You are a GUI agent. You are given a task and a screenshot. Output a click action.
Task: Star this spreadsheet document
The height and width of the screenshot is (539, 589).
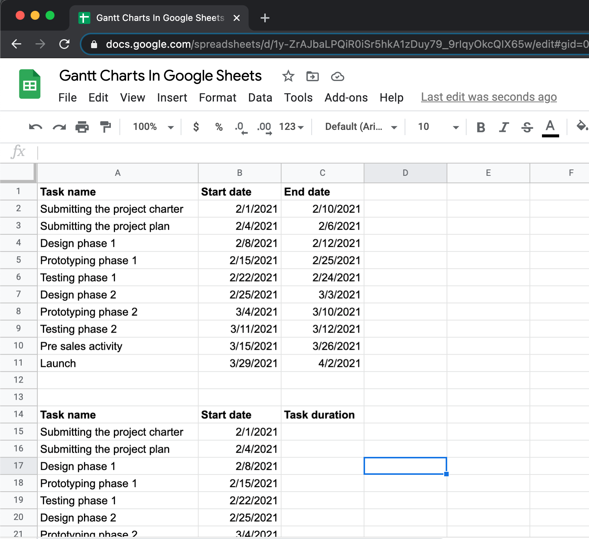(x=288, y=76)
